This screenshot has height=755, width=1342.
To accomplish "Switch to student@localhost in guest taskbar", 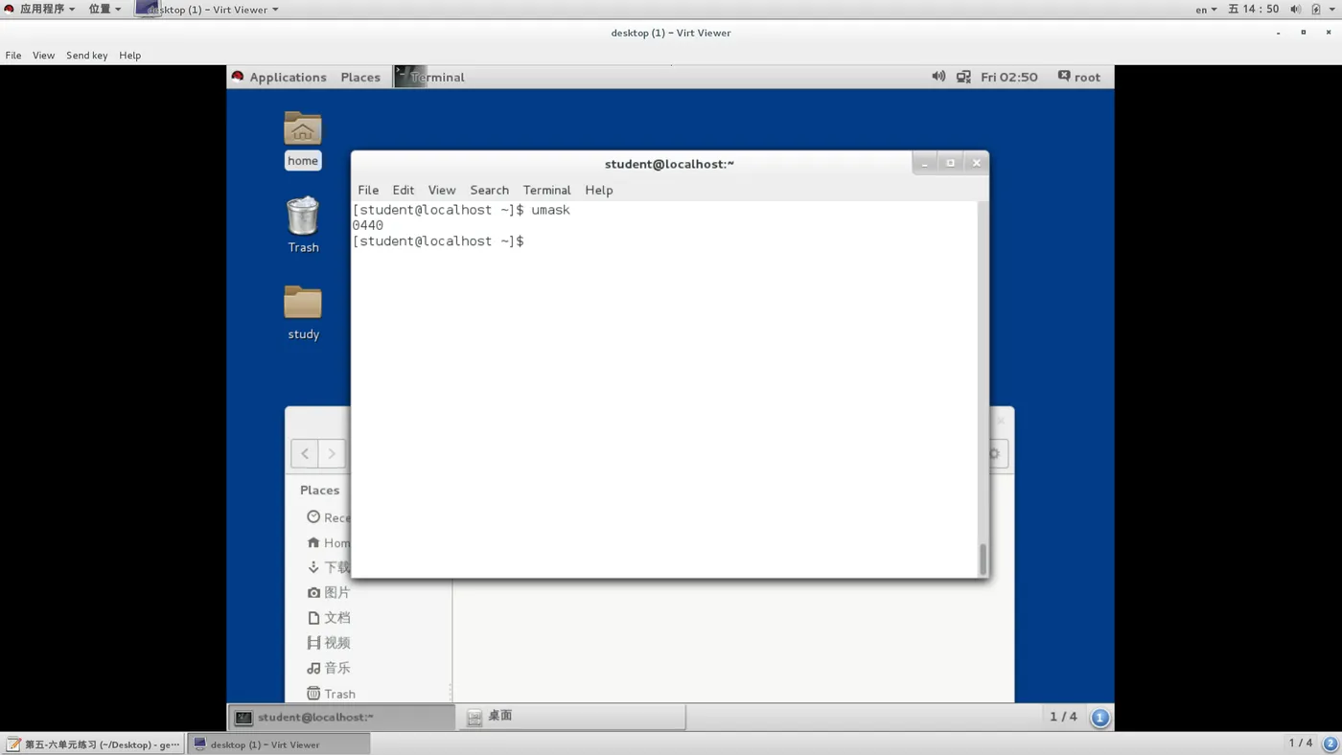I will (x=342, y=717).
